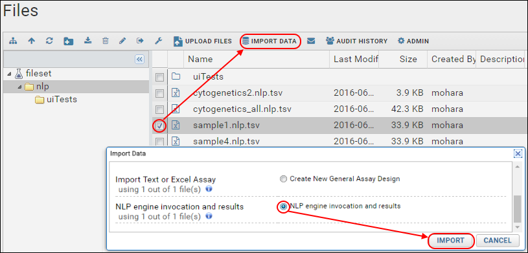528x253 pixels.
Task: Open the wrench tools icon
Action: [x=158, y=41]
